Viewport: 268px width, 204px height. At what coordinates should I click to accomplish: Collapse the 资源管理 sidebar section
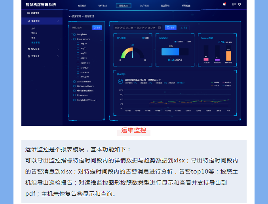(x=58, y=21)
